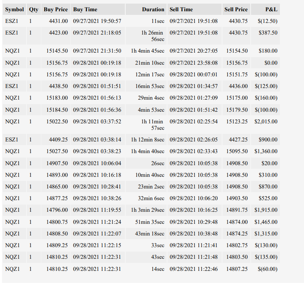Click the Sell Time column header
The width and height of the screenshot is (304, 301).
tap(195, 9)
